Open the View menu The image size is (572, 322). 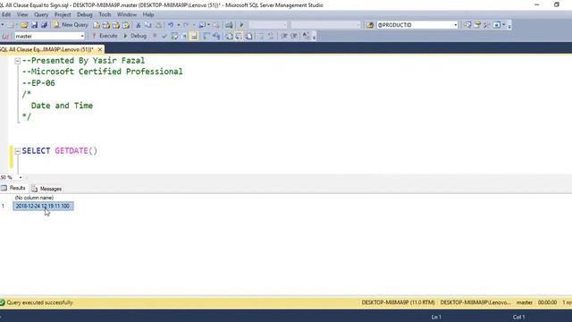22,14
